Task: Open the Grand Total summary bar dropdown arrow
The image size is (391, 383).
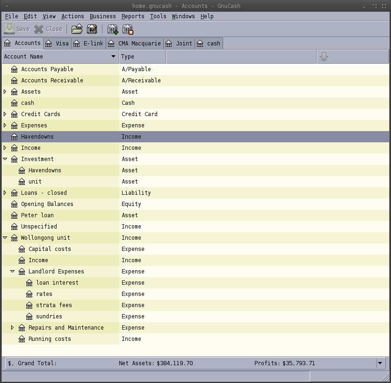Action: click(x=380, y=363)
